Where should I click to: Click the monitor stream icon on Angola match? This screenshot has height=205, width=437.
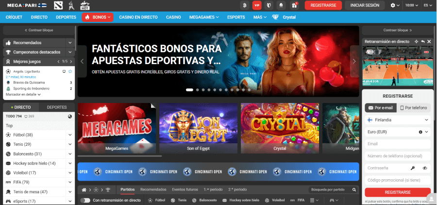coord(64,71)
